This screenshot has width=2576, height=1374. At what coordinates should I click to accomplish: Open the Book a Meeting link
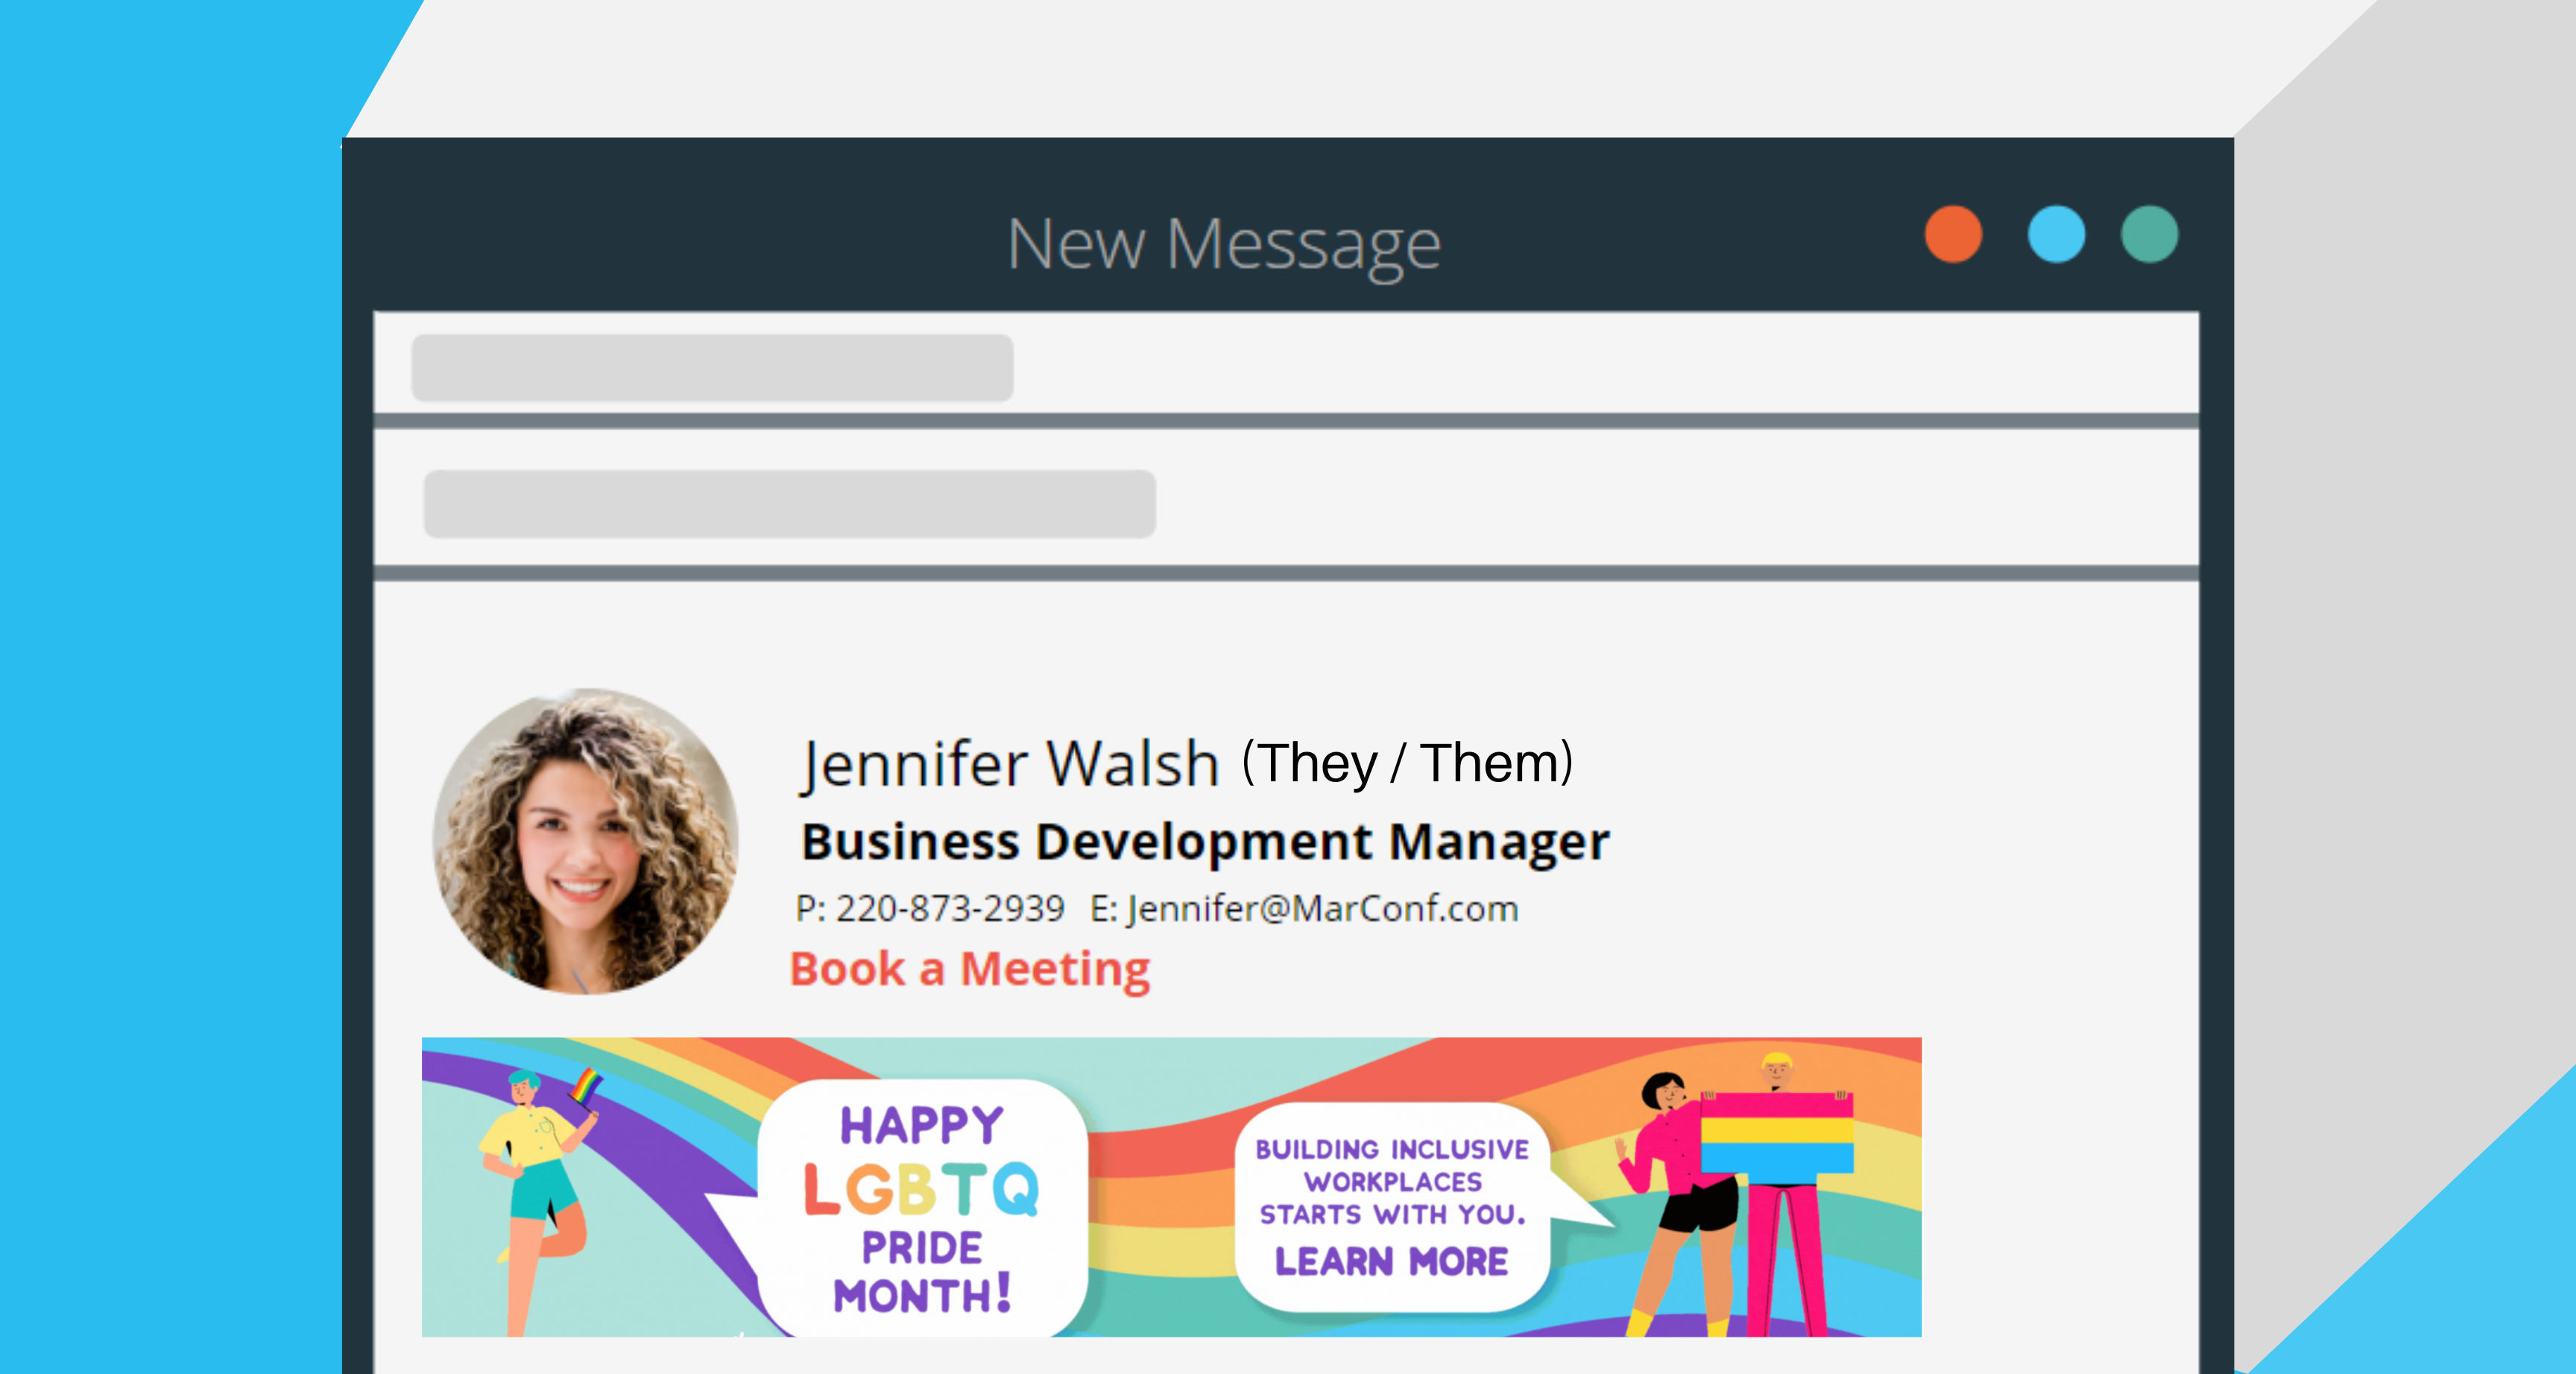(x=970, y=969)
